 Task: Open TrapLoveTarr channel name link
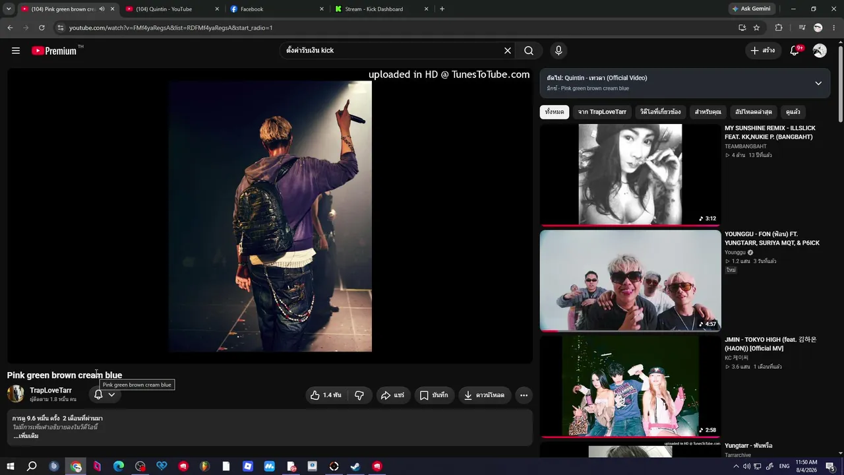click(x=51, y=391)
